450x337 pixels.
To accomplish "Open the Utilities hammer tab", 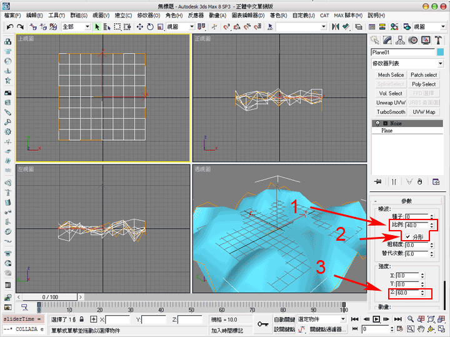I will point(438,40).
